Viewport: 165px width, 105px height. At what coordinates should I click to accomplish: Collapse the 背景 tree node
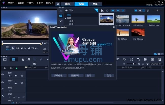[65, 18]
